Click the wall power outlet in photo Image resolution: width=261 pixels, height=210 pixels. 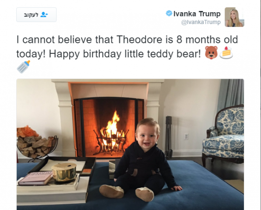tap(186, 136)
